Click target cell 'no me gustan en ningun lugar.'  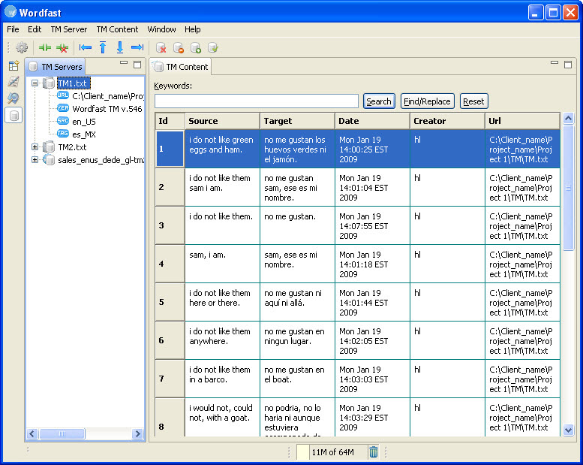[297, 340]
